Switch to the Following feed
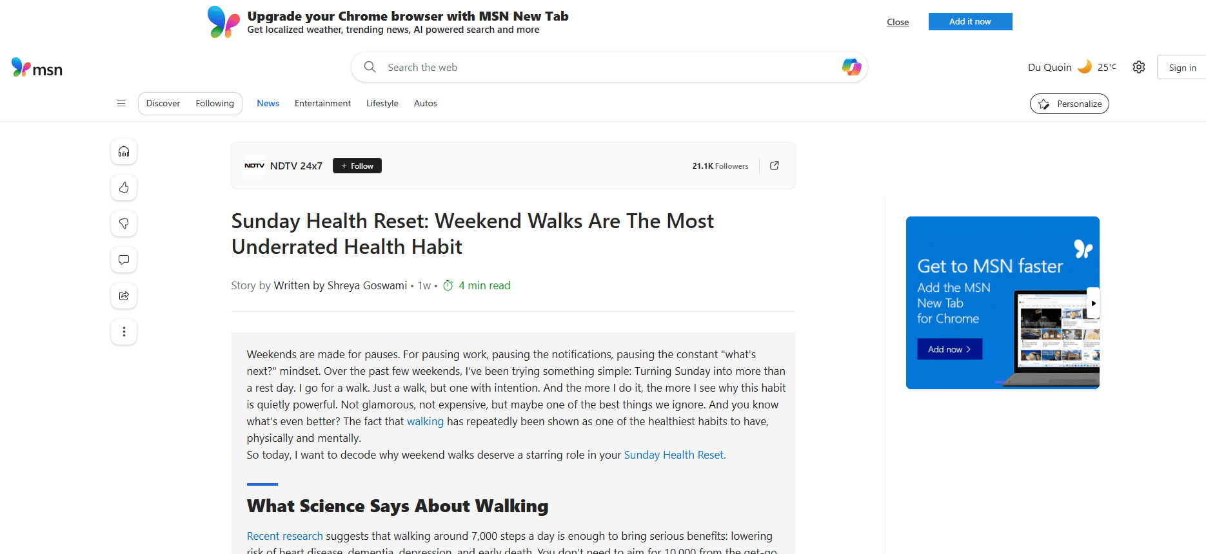 coord(215,104)
